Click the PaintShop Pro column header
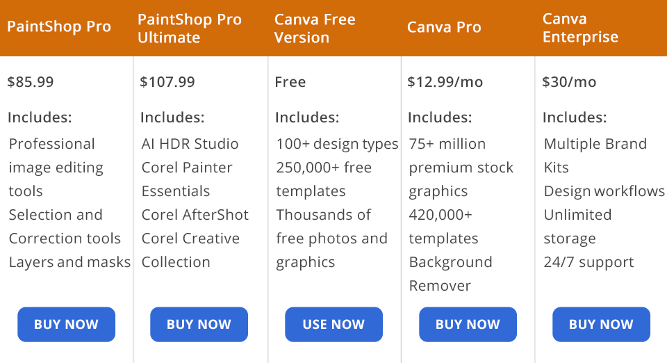Screen dimensions: 667x363 point(59,27)
